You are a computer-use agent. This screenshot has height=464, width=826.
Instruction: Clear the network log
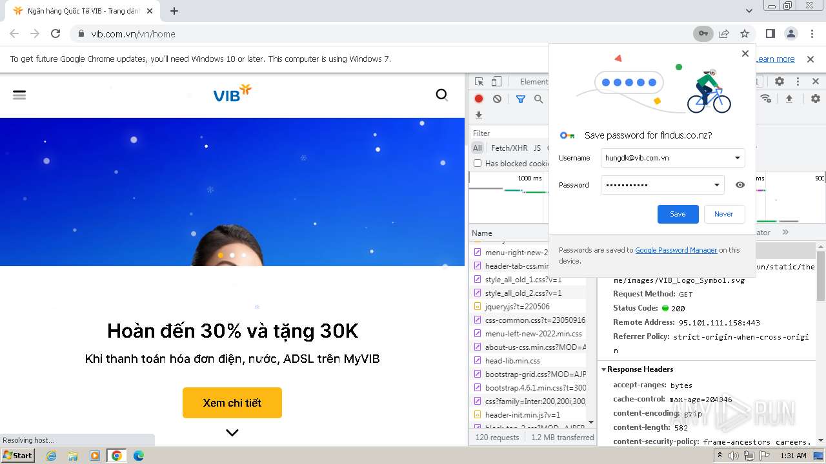(x=497, y=99)
